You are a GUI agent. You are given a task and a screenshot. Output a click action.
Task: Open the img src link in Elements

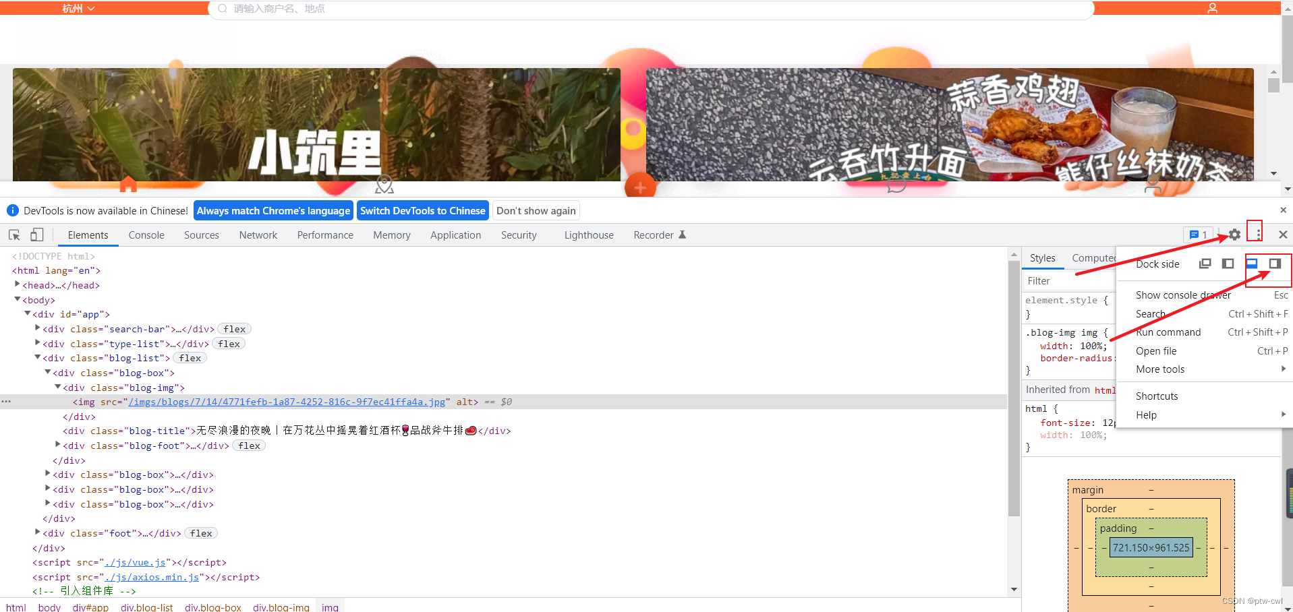point(287,402)
